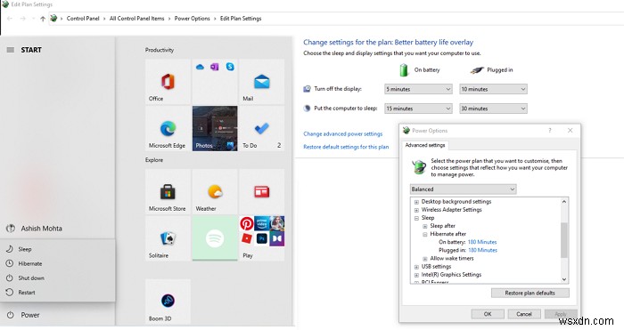
Task: Open the Mail tile
Action: 261,82
